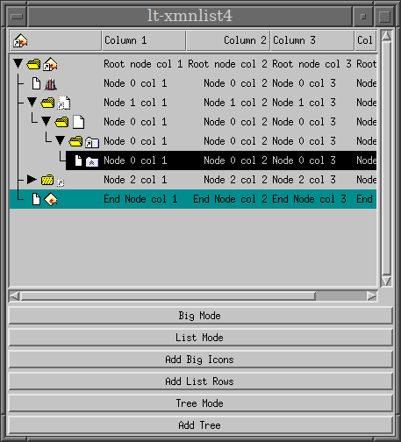
Task: Select the books icon on the first Node 0 row
Action: [x=50, y=84]
